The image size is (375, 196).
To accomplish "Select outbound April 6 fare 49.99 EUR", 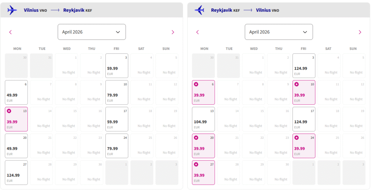I will pyautogui.click(x=16, y=92).
